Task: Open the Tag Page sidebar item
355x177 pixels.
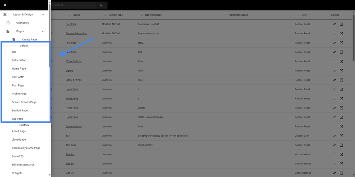Action: [x=17, y=119]
